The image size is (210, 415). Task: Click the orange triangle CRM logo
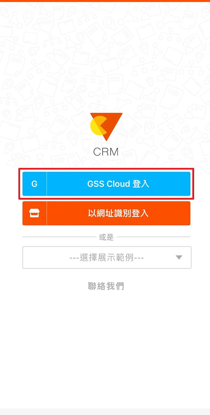(106, 127)
